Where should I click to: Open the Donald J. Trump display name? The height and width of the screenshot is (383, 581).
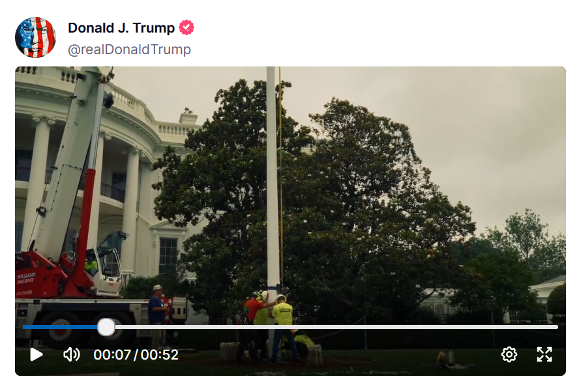pyautogui.click(x=121, y=28)
